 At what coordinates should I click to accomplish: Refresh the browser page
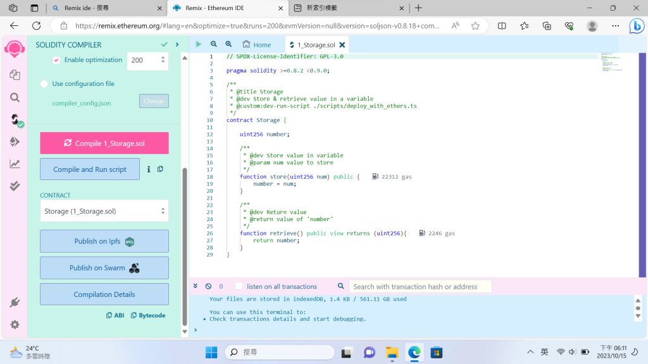(x=36, y=26)
